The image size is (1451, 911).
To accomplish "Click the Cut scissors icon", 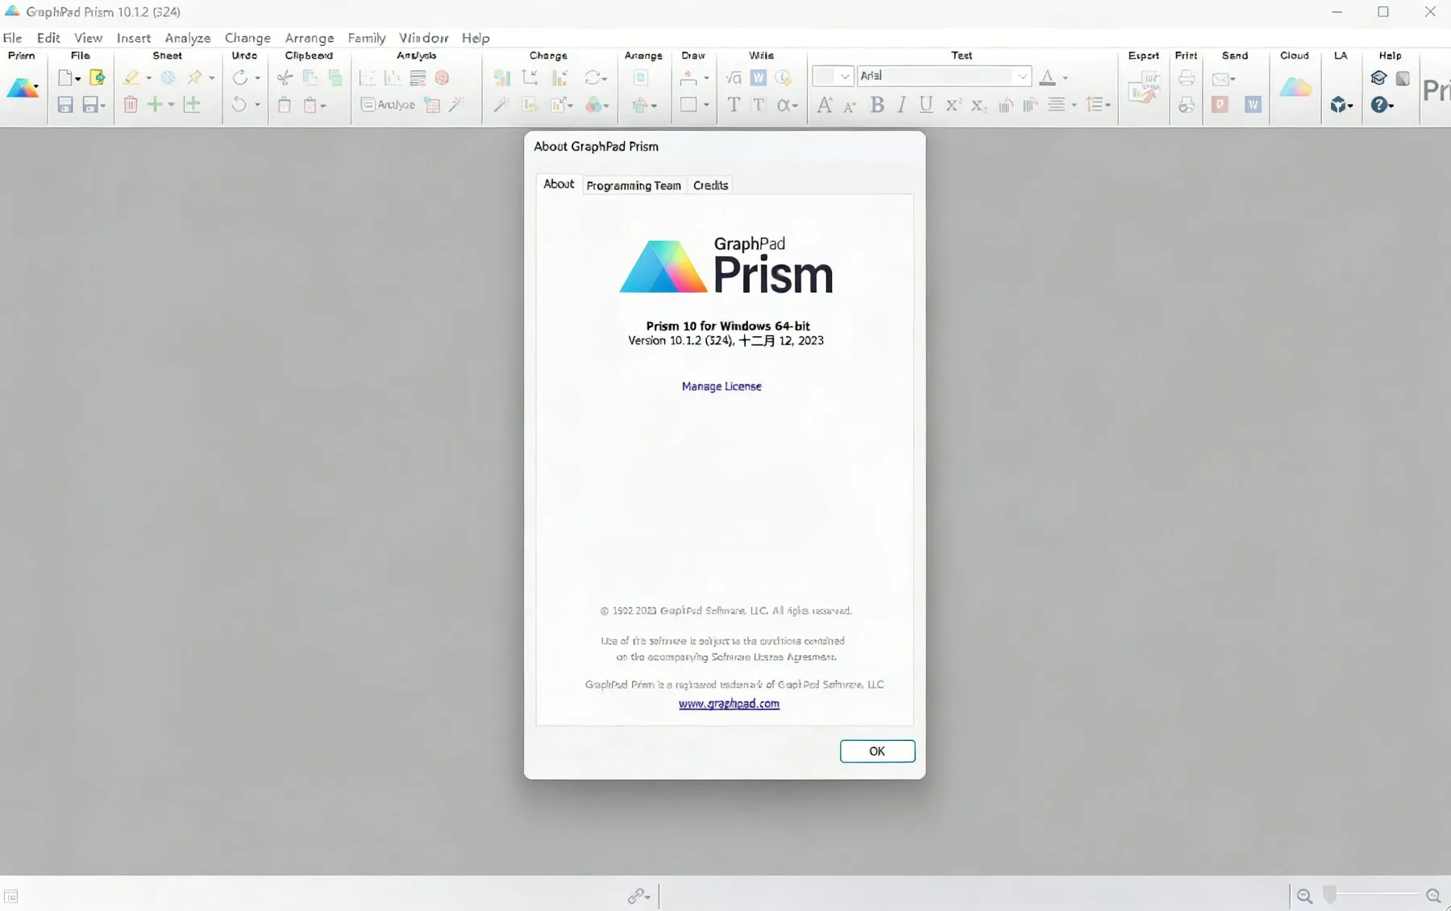I will pyautogui.click(x=285, y=77).
